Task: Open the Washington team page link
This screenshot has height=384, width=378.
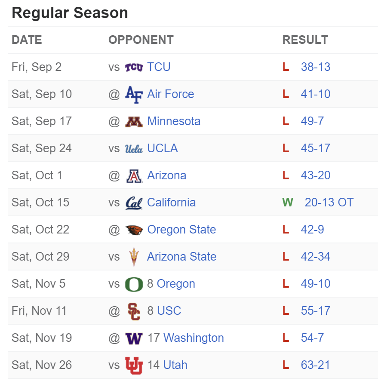Action: tap(194, 338)
